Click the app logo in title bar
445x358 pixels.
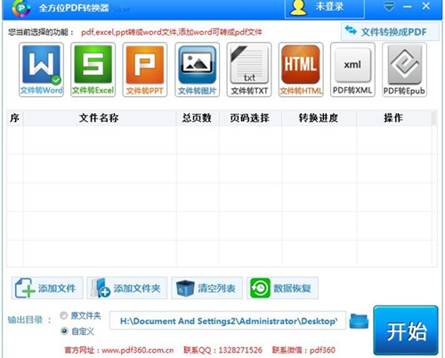20,8
